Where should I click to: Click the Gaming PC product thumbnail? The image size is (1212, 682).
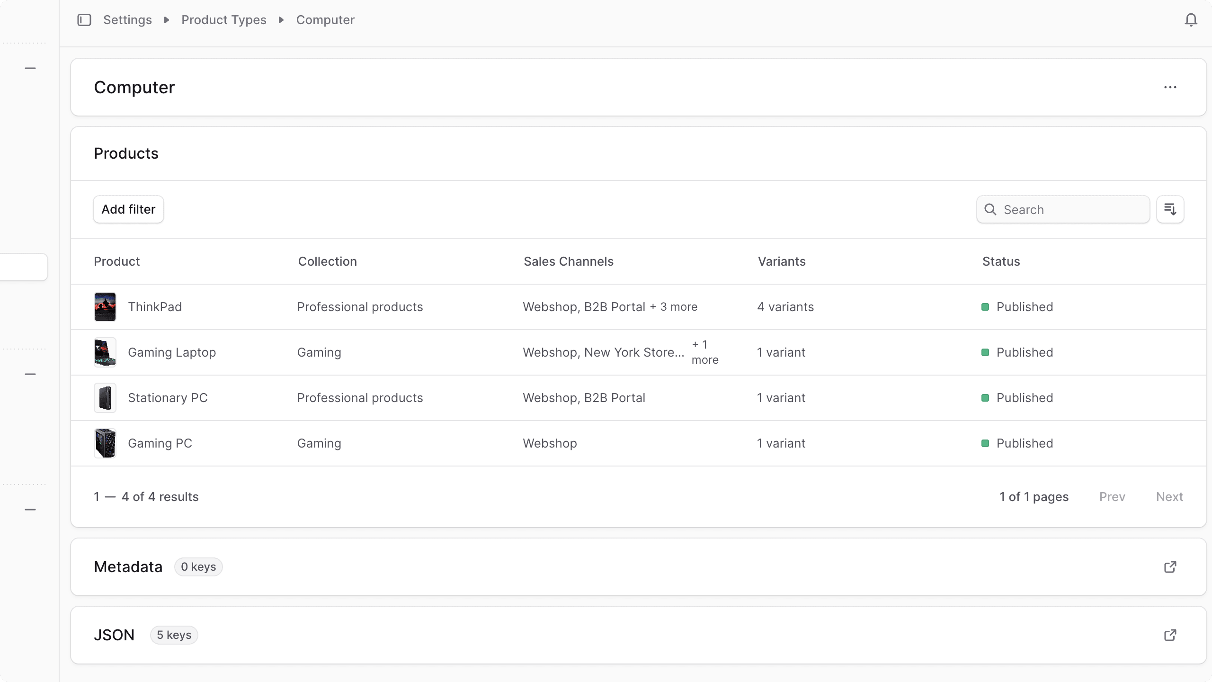[x=105, y=443]
